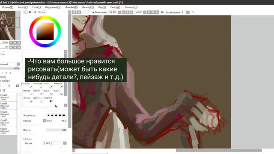
Task: Choose the second hardness tip shape
Action: [x=52, y=115]
